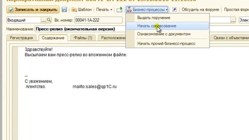Select 'Ознакомление с документом' menu entry

coord(168,34)
